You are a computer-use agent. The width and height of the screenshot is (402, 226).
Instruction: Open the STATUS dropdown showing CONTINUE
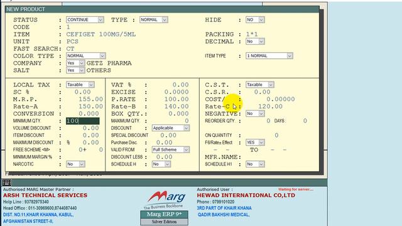(85, 19)
